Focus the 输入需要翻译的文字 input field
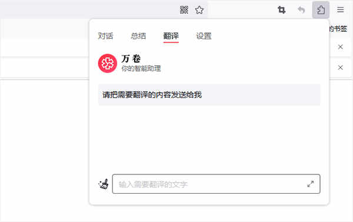The width and height of the screenshot is (353, 222). coord(216,184)
